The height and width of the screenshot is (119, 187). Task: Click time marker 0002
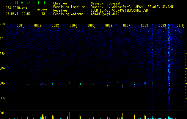[38, 26]
